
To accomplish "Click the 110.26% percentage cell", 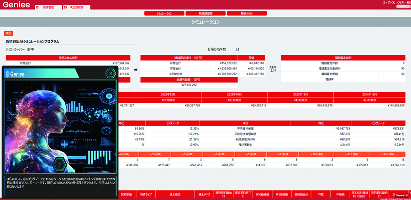I will pyautogui.click(x=139, y=134).
